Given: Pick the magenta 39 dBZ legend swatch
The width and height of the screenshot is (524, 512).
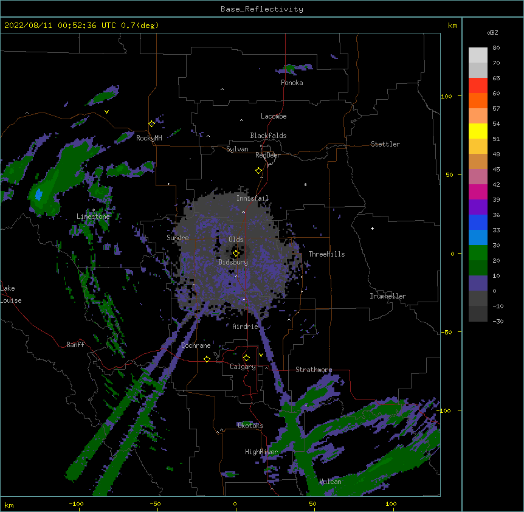Looking at the screenshot, I should (478, 192).
